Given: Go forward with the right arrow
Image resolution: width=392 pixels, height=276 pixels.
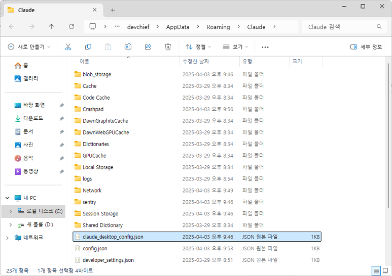Looking at the screenshot, I should (31, 27).
